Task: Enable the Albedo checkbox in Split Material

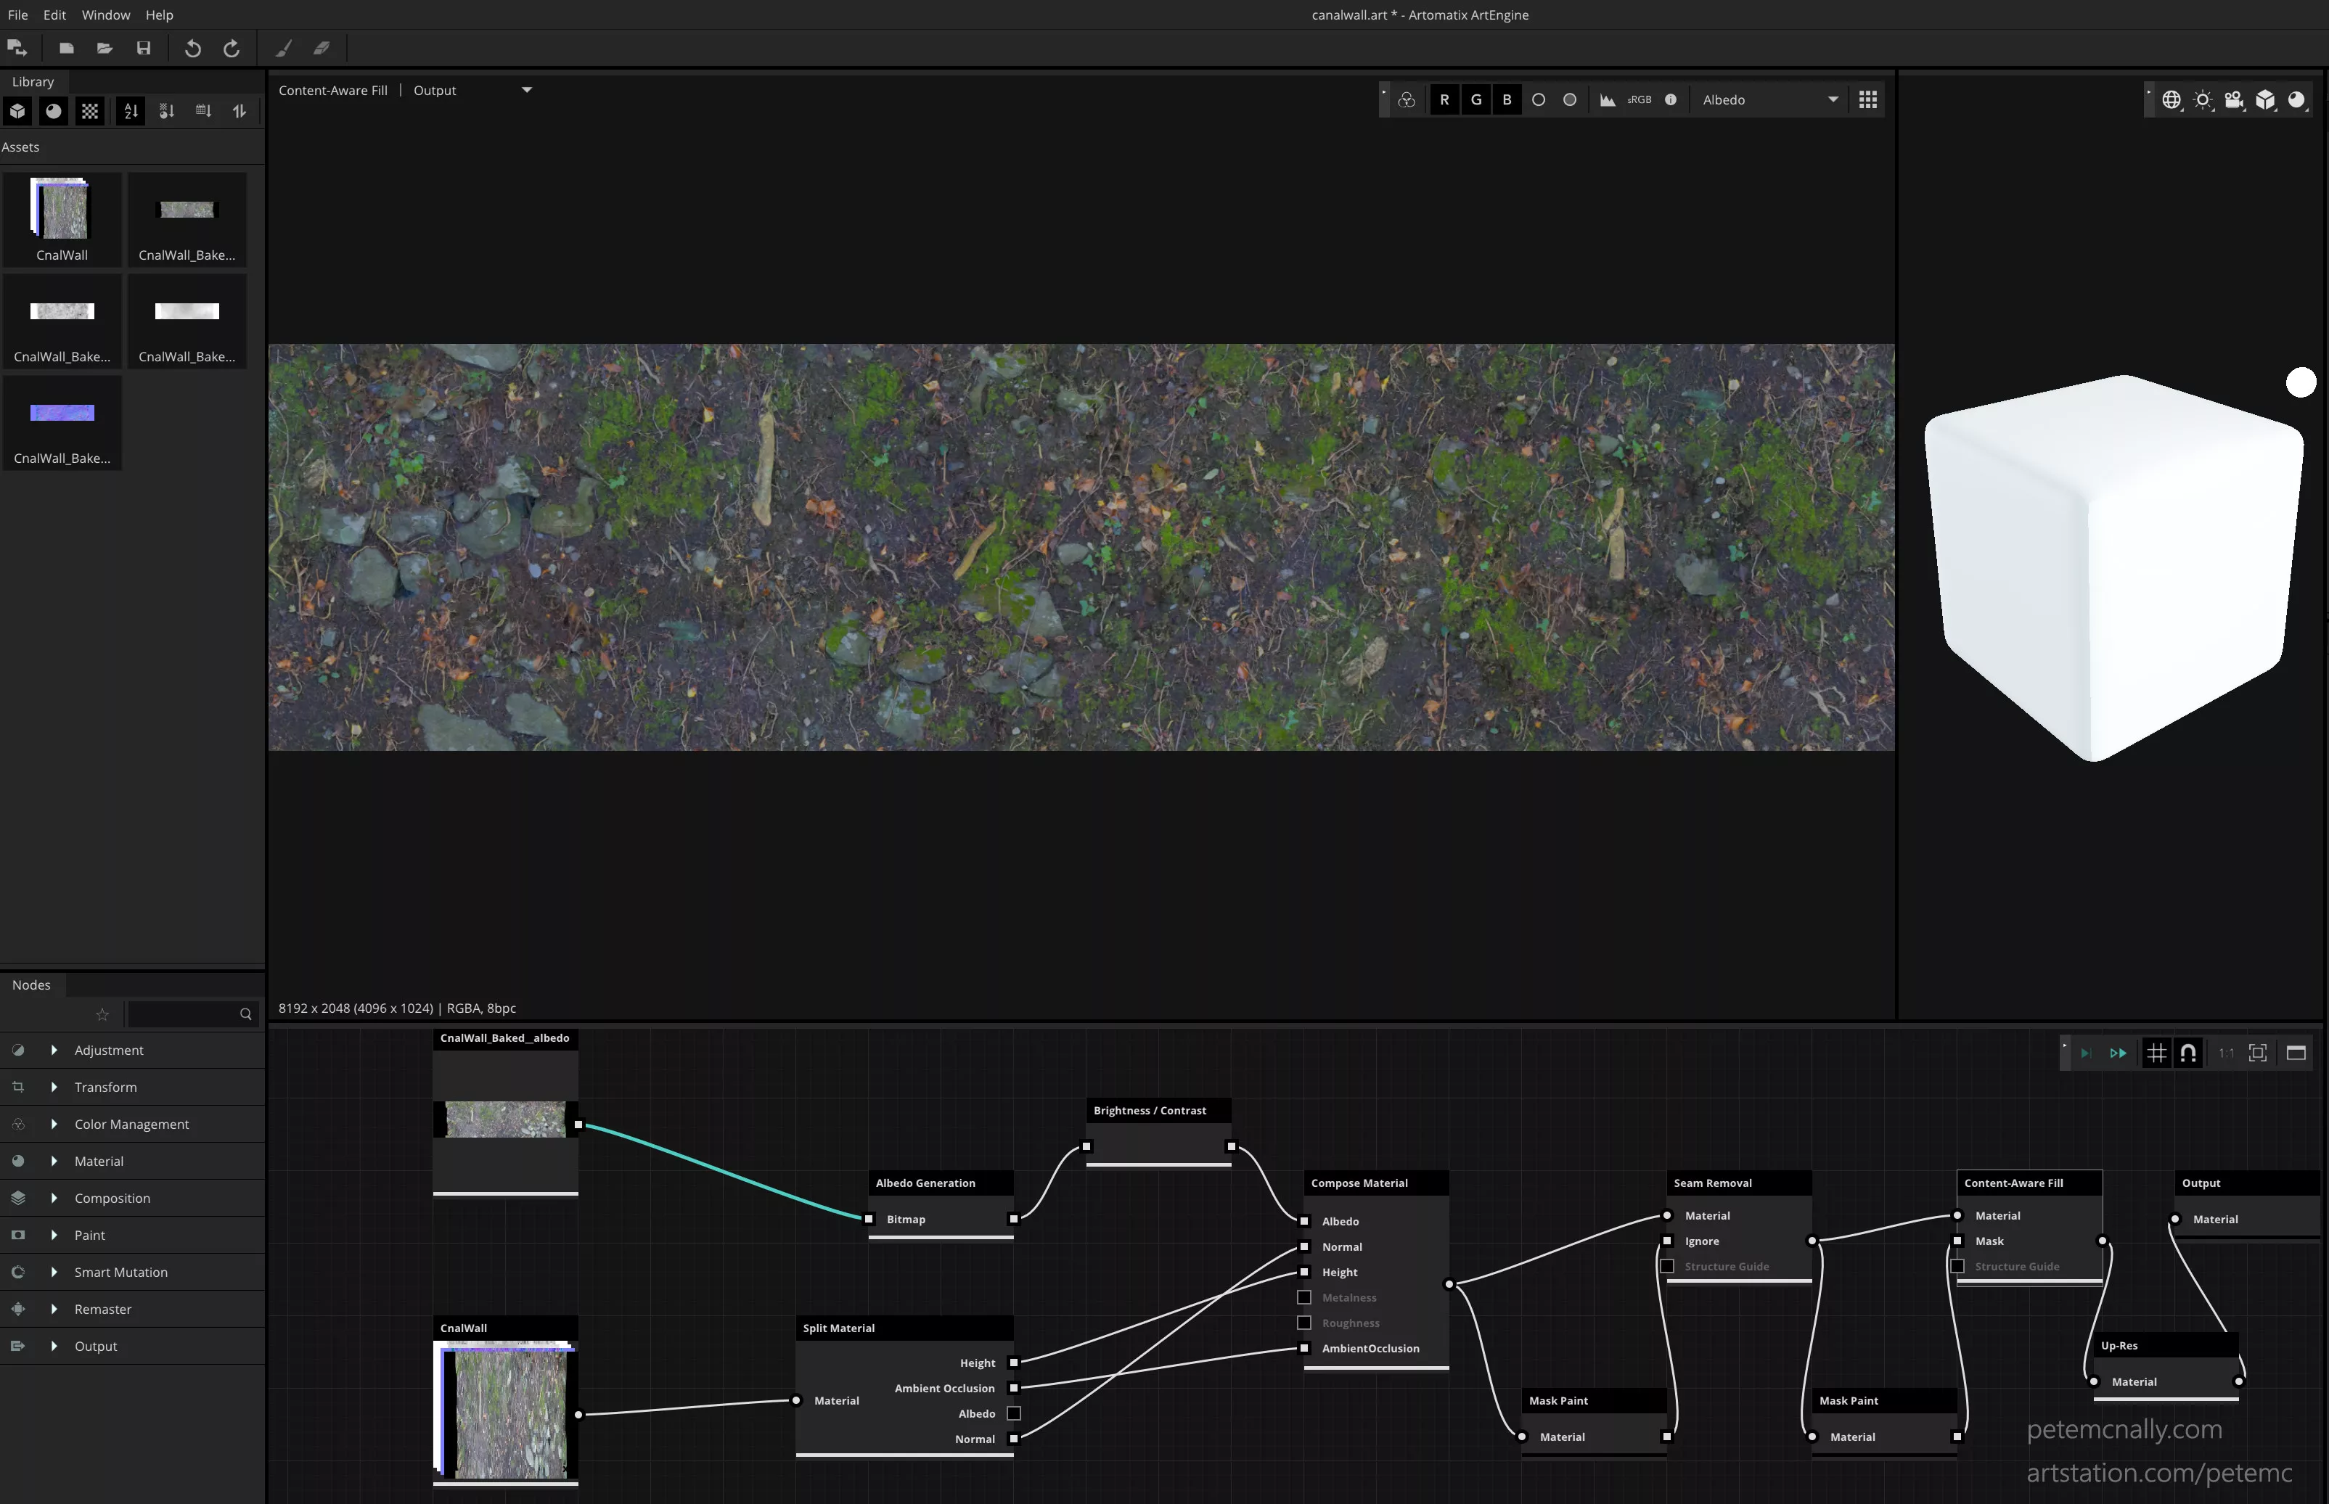Action: 1014,1413
